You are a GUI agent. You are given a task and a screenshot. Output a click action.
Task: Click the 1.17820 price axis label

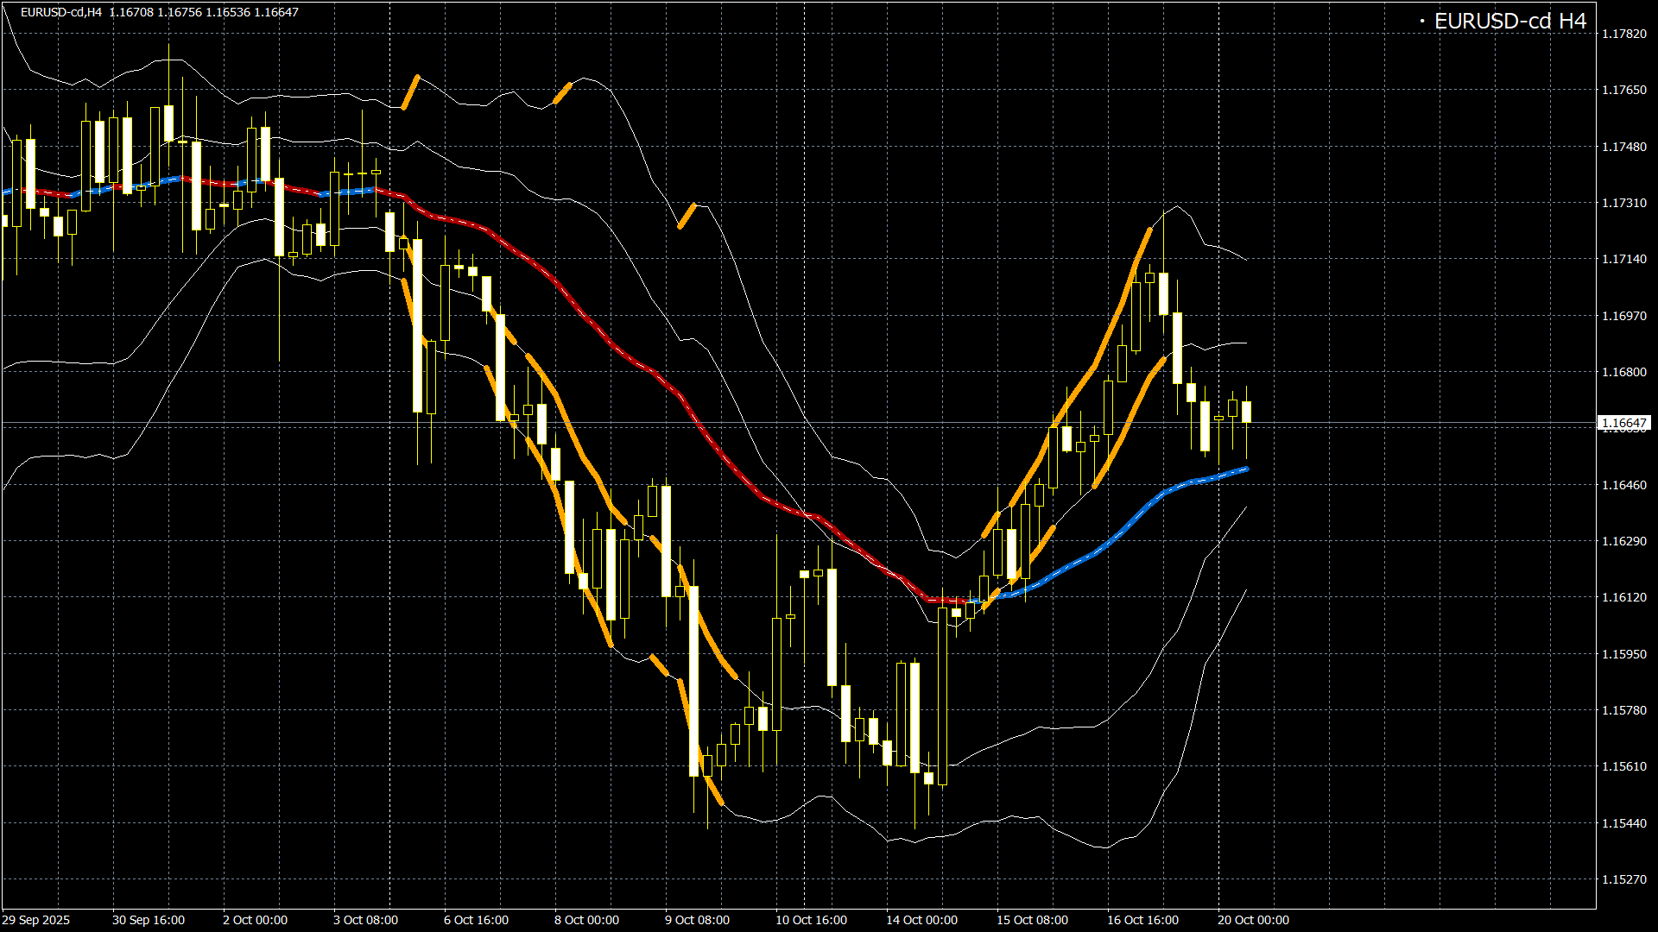pyautogui.click(x=1623, y=34)
